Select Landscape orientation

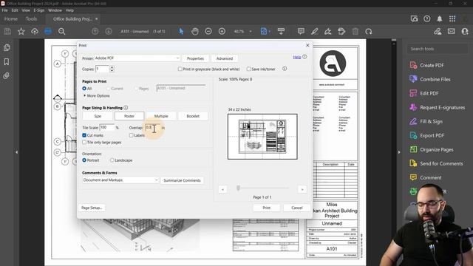click(x=112, y=160)
